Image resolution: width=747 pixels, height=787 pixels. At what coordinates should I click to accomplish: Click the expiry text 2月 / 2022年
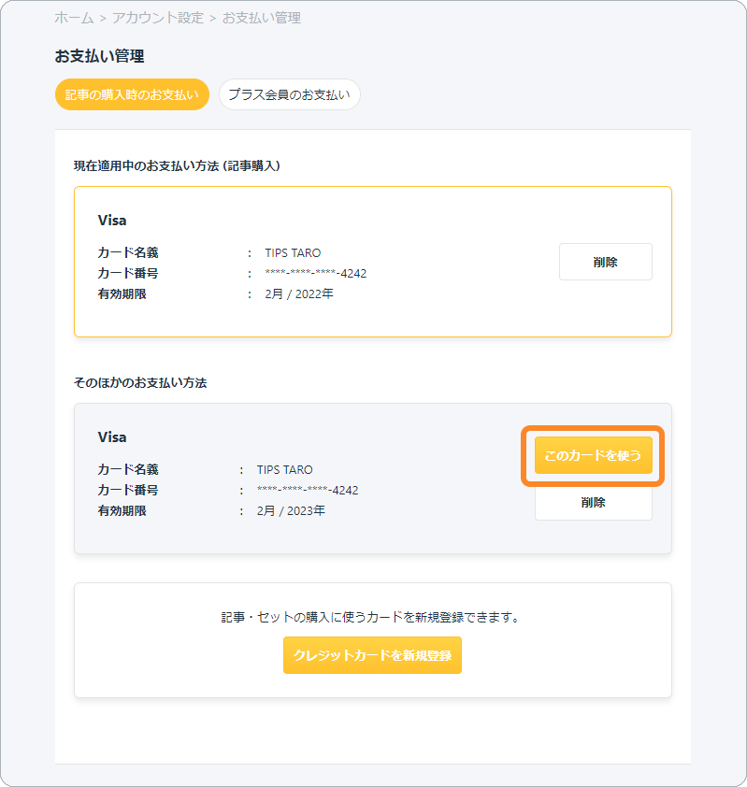[299, 294]
